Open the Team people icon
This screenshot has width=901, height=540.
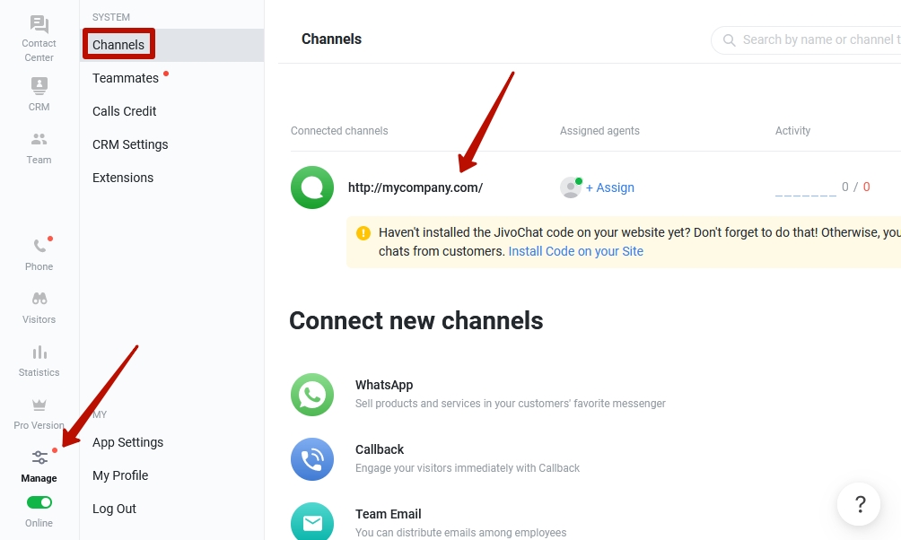(x=39, y=139)
